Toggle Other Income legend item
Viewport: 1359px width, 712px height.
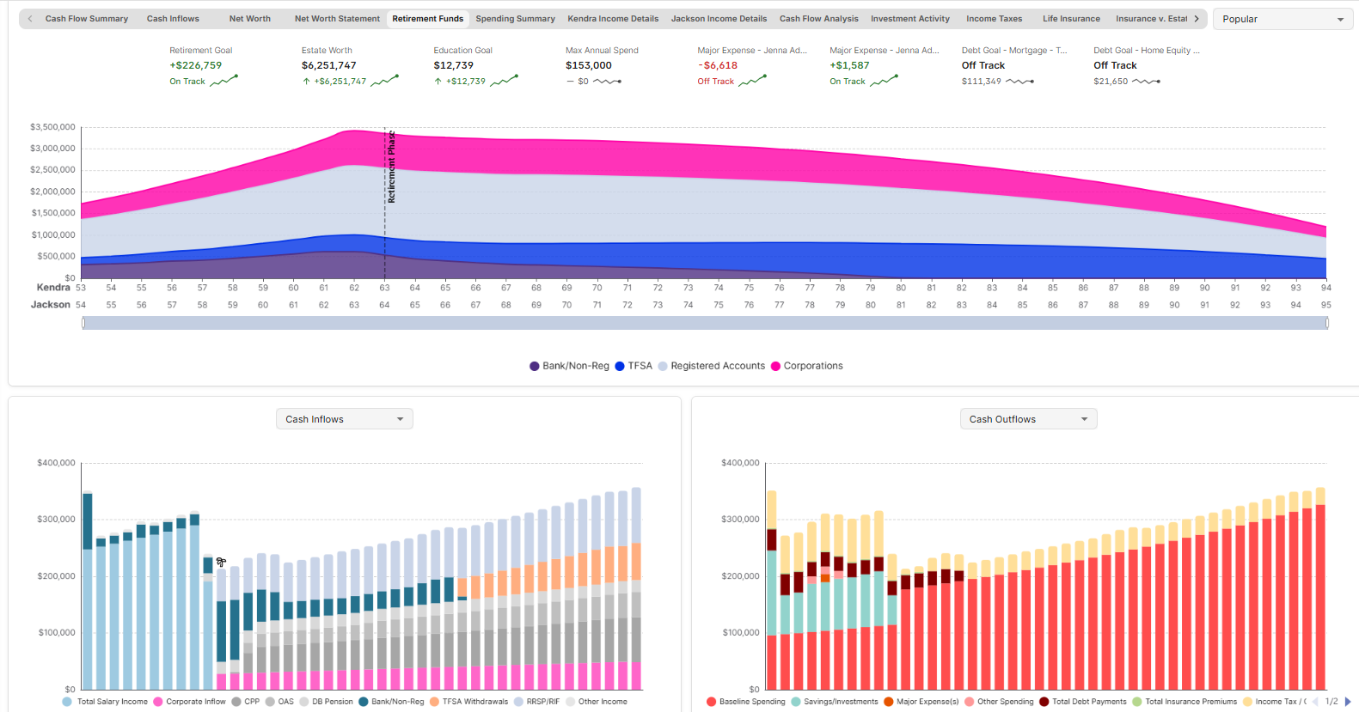(x=596, y=702)
